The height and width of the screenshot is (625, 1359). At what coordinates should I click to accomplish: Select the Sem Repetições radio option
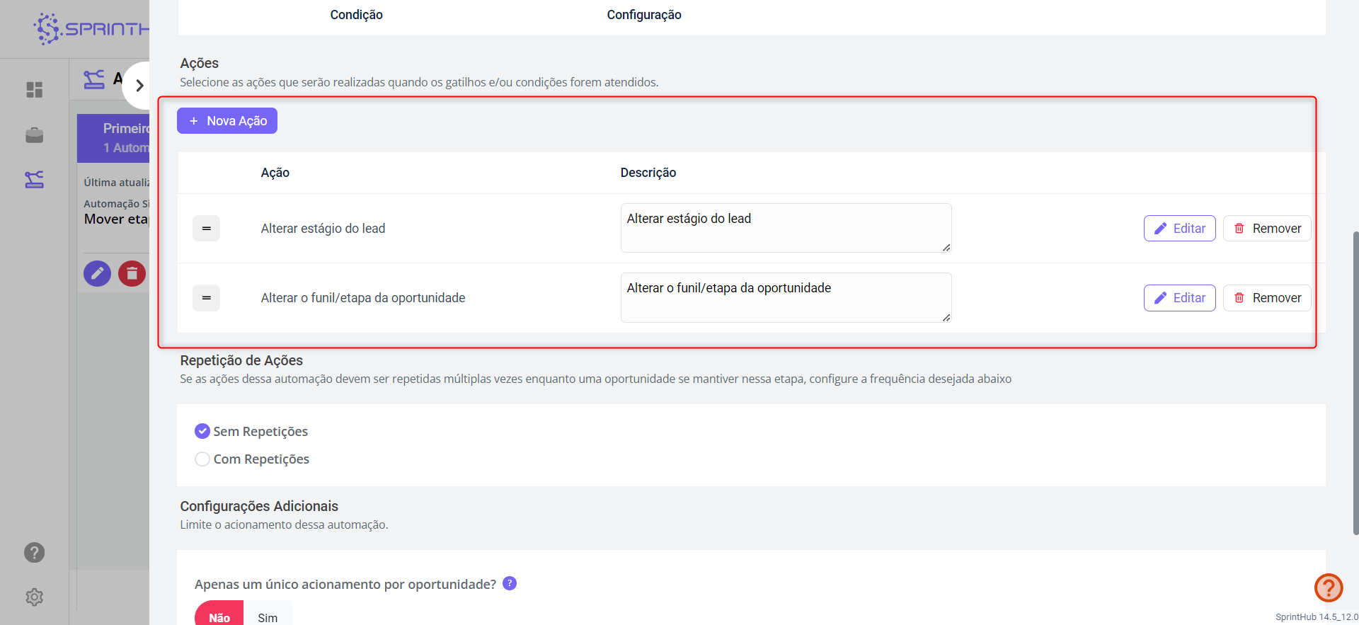(202, 431)
